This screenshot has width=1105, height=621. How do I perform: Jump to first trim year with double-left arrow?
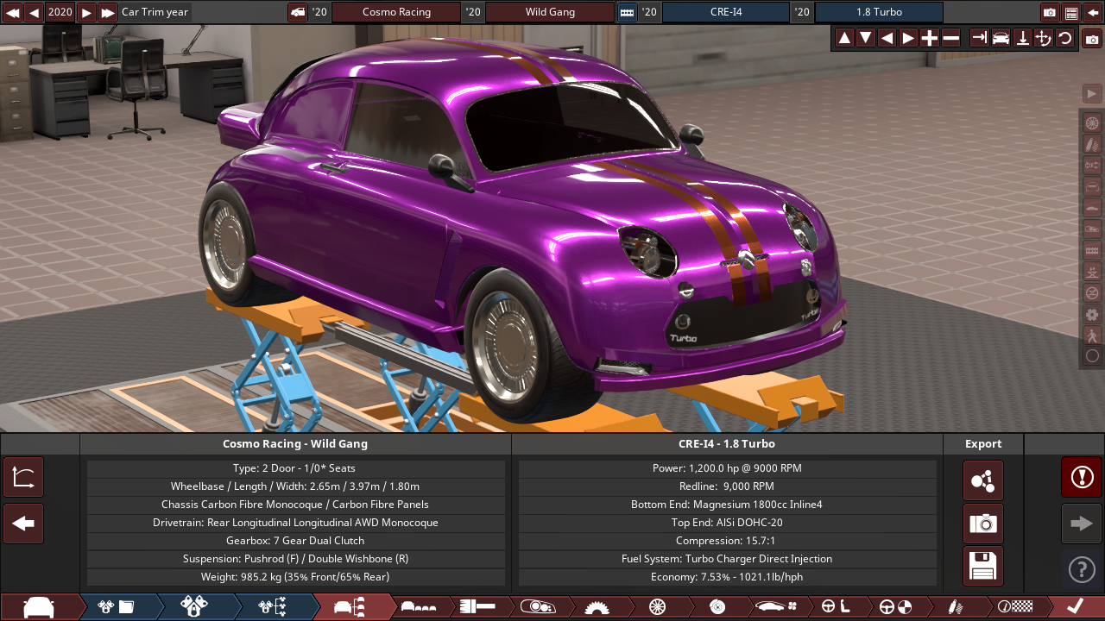(13, 12)
